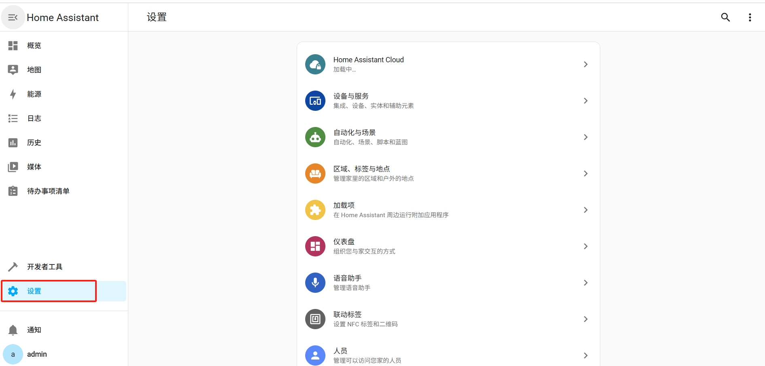Click text '设置 NFC 标签和二维码'
Screen dimensions: 765x366
pyautogui.click(x=365, y=324)
